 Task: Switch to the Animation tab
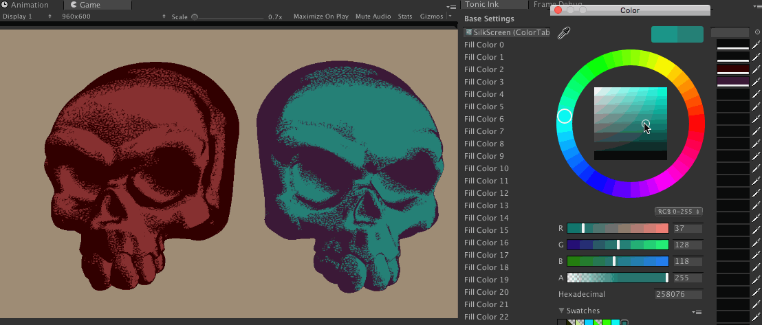(29, 5)
